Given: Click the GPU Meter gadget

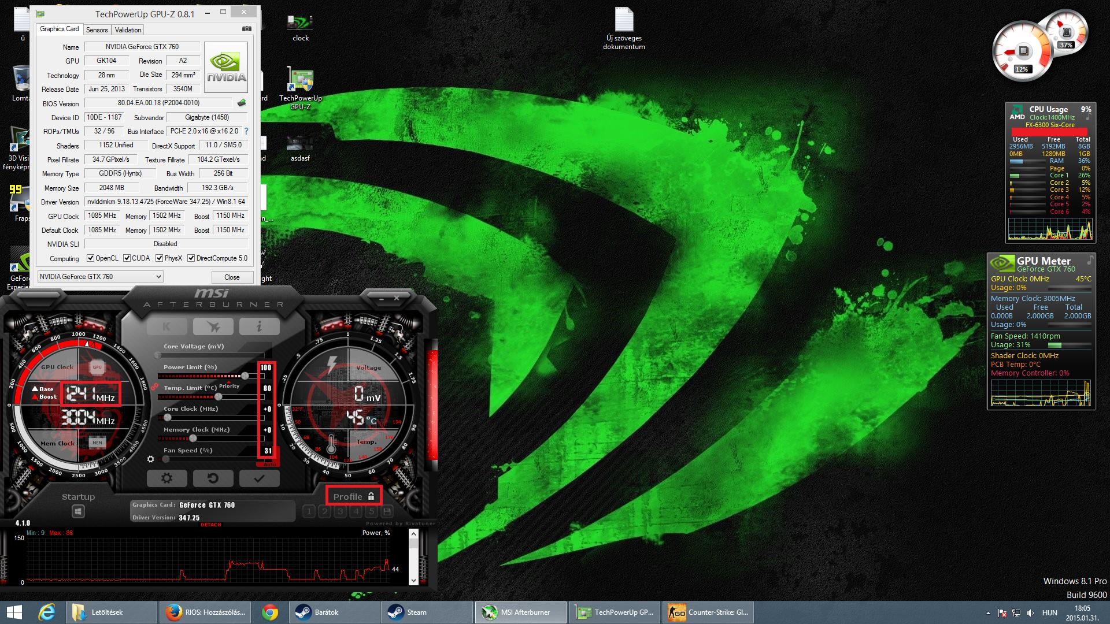Looking at the screenshot, I should click(x=1041, y=331).
